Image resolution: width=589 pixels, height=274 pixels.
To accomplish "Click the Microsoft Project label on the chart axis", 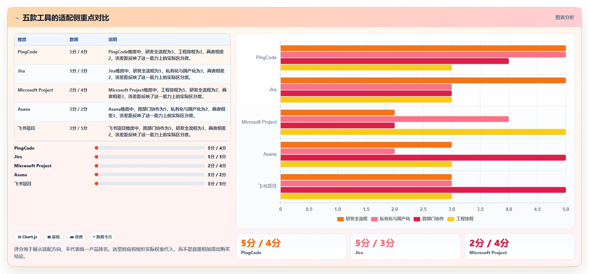I will tap(259, 122).
